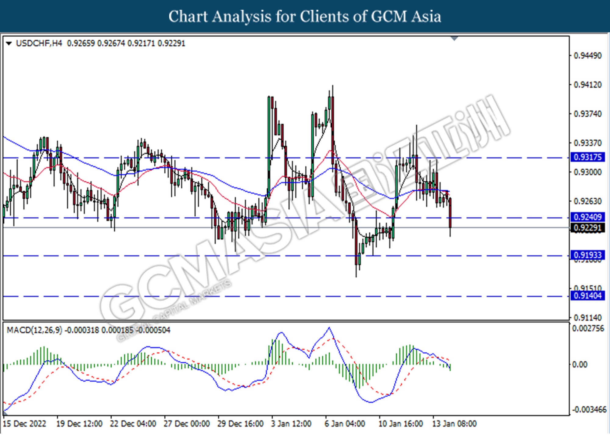Click the last red candle on chart
Viewport: 610px width, 436px height.
(450, 213)
